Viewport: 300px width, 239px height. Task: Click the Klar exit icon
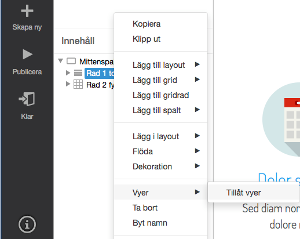pos(27,99)
